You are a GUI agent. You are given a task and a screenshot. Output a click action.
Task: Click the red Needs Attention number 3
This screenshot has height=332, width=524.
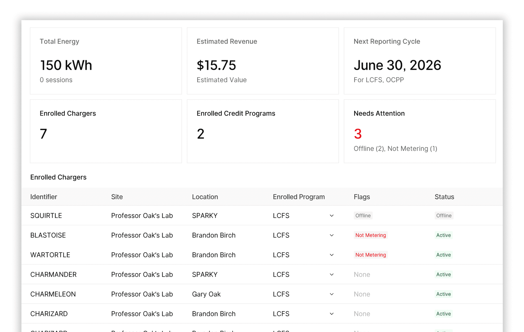click(x=358, y=134)
